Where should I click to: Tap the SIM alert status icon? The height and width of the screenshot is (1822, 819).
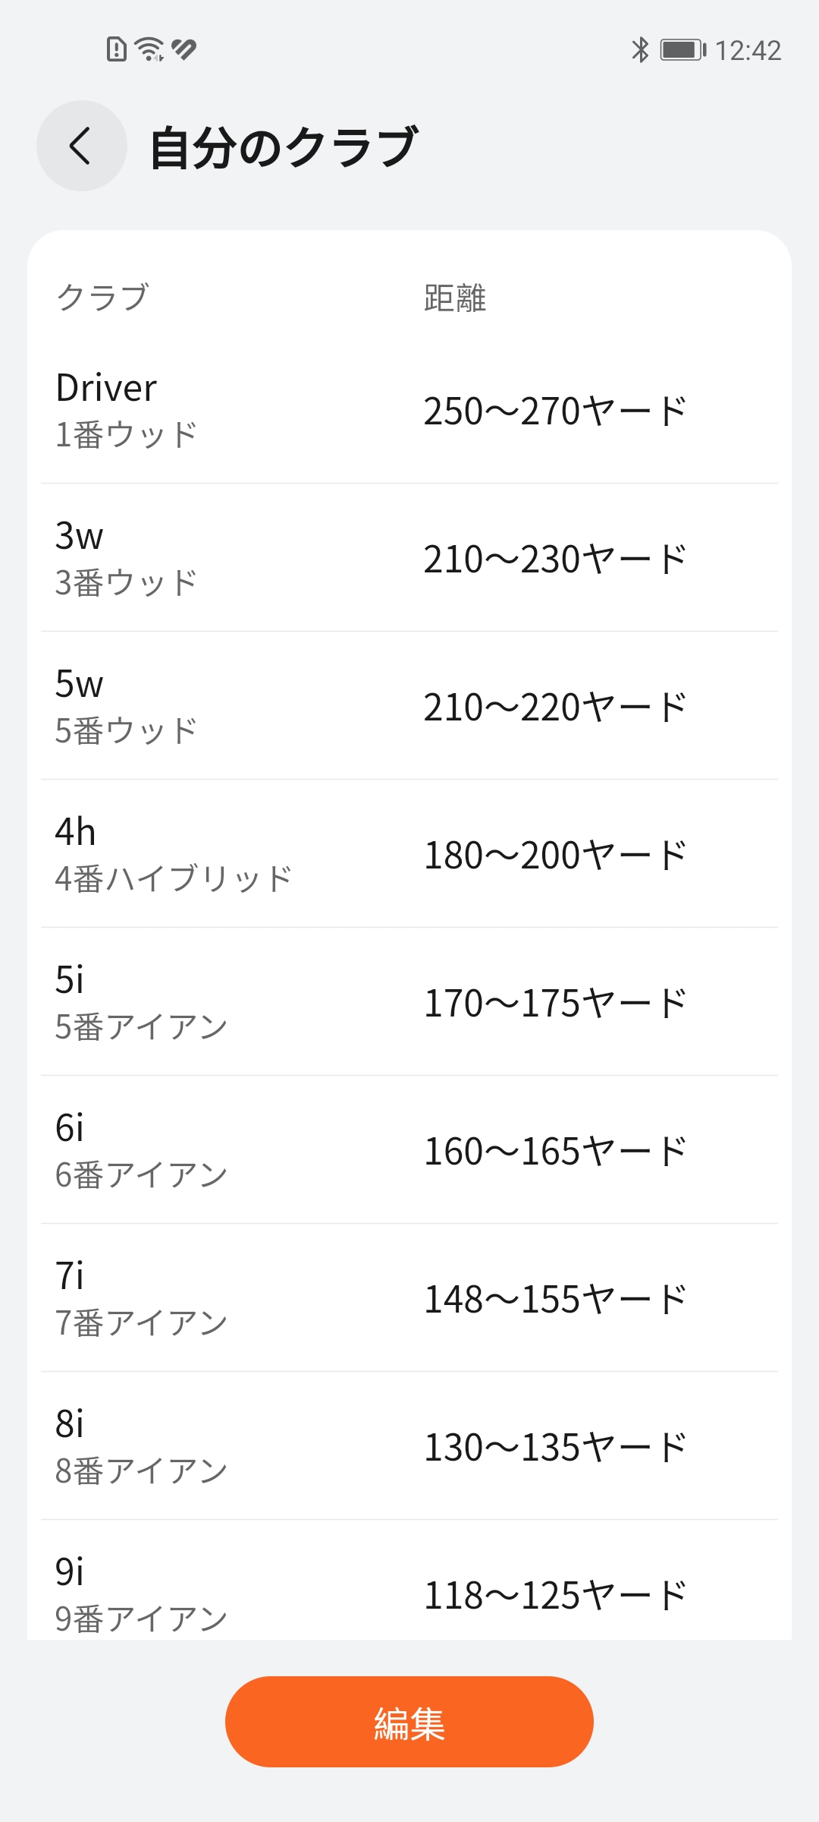[116, 49]
